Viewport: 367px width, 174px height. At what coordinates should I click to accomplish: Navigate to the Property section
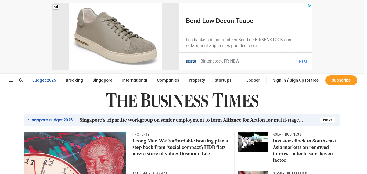(x=197, y=80)
